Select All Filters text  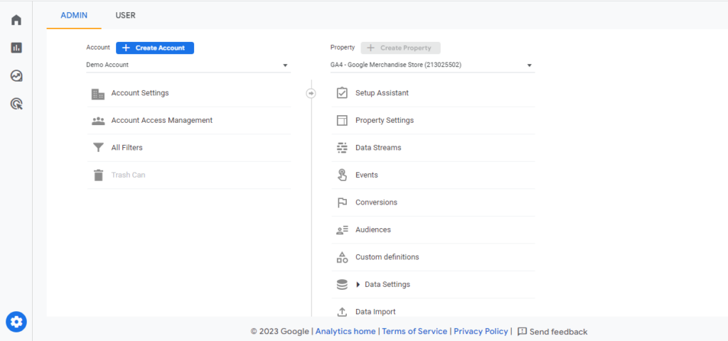tap(127, 148)
